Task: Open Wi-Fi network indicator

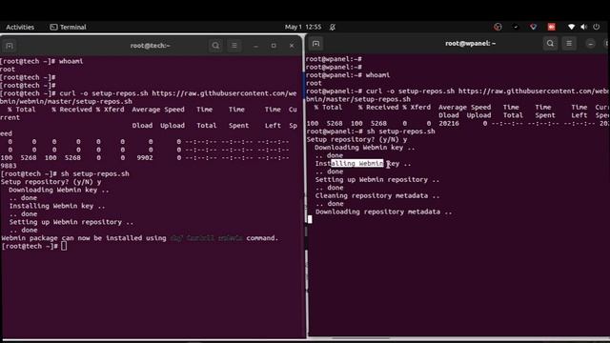Action: 571,27
